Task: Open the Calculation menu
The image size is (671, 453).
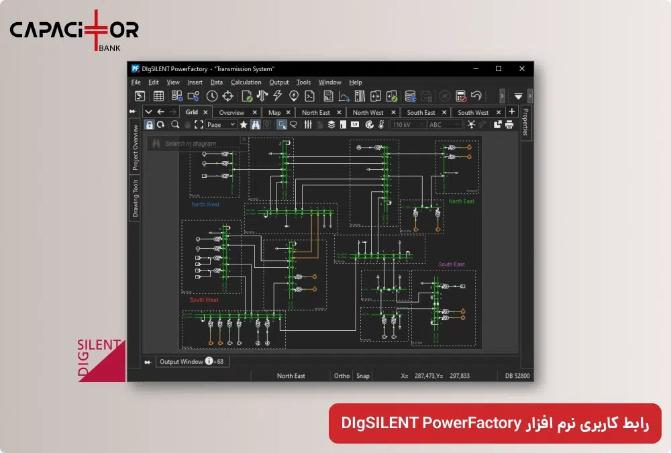Action: click(x=246, y=82)
